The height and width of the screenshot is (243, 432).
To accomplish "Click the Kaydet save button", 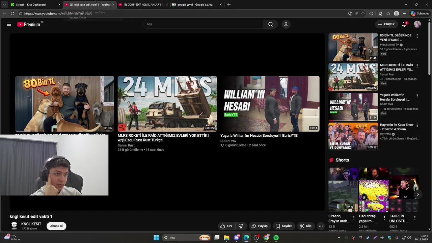I will point(283,226).
